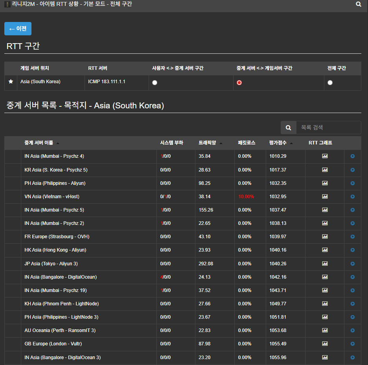
Task: Open RTT graph for HK Asia Hong Kong Aliyun
Action: (x=325, y=250)
